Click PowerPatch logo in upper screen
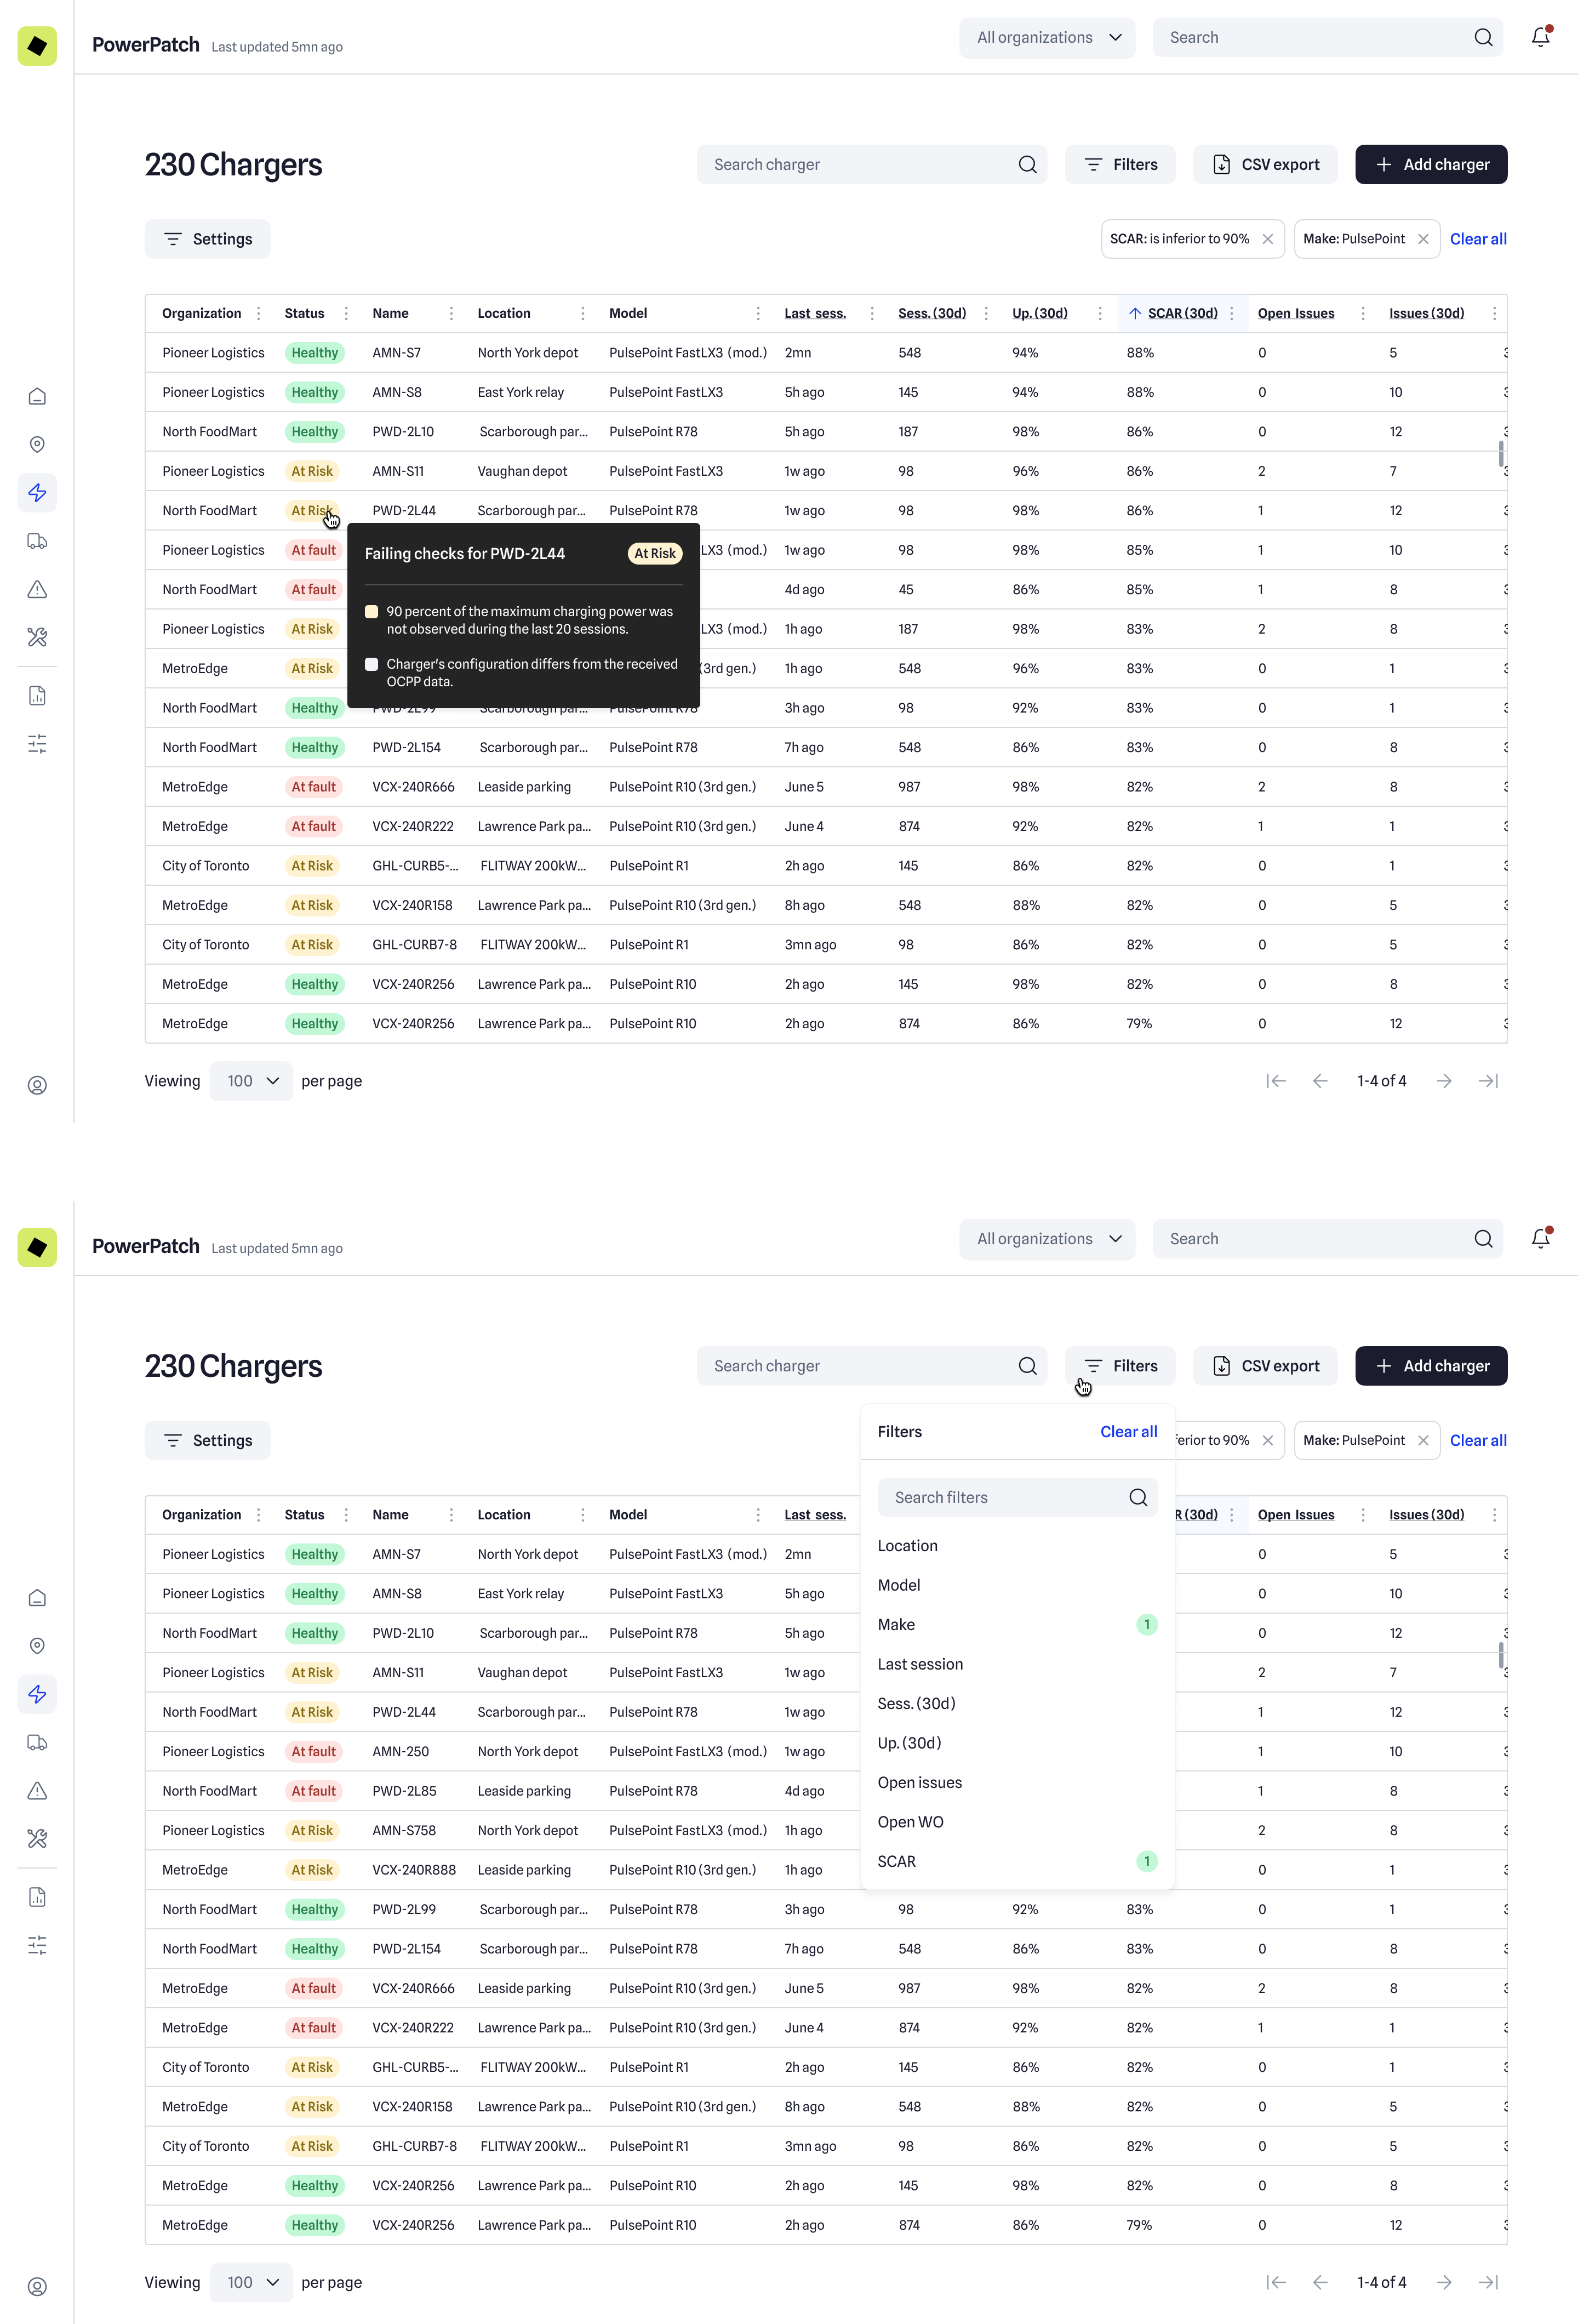This screenshot has width=1578, height=2324. [x=37, y=45]
